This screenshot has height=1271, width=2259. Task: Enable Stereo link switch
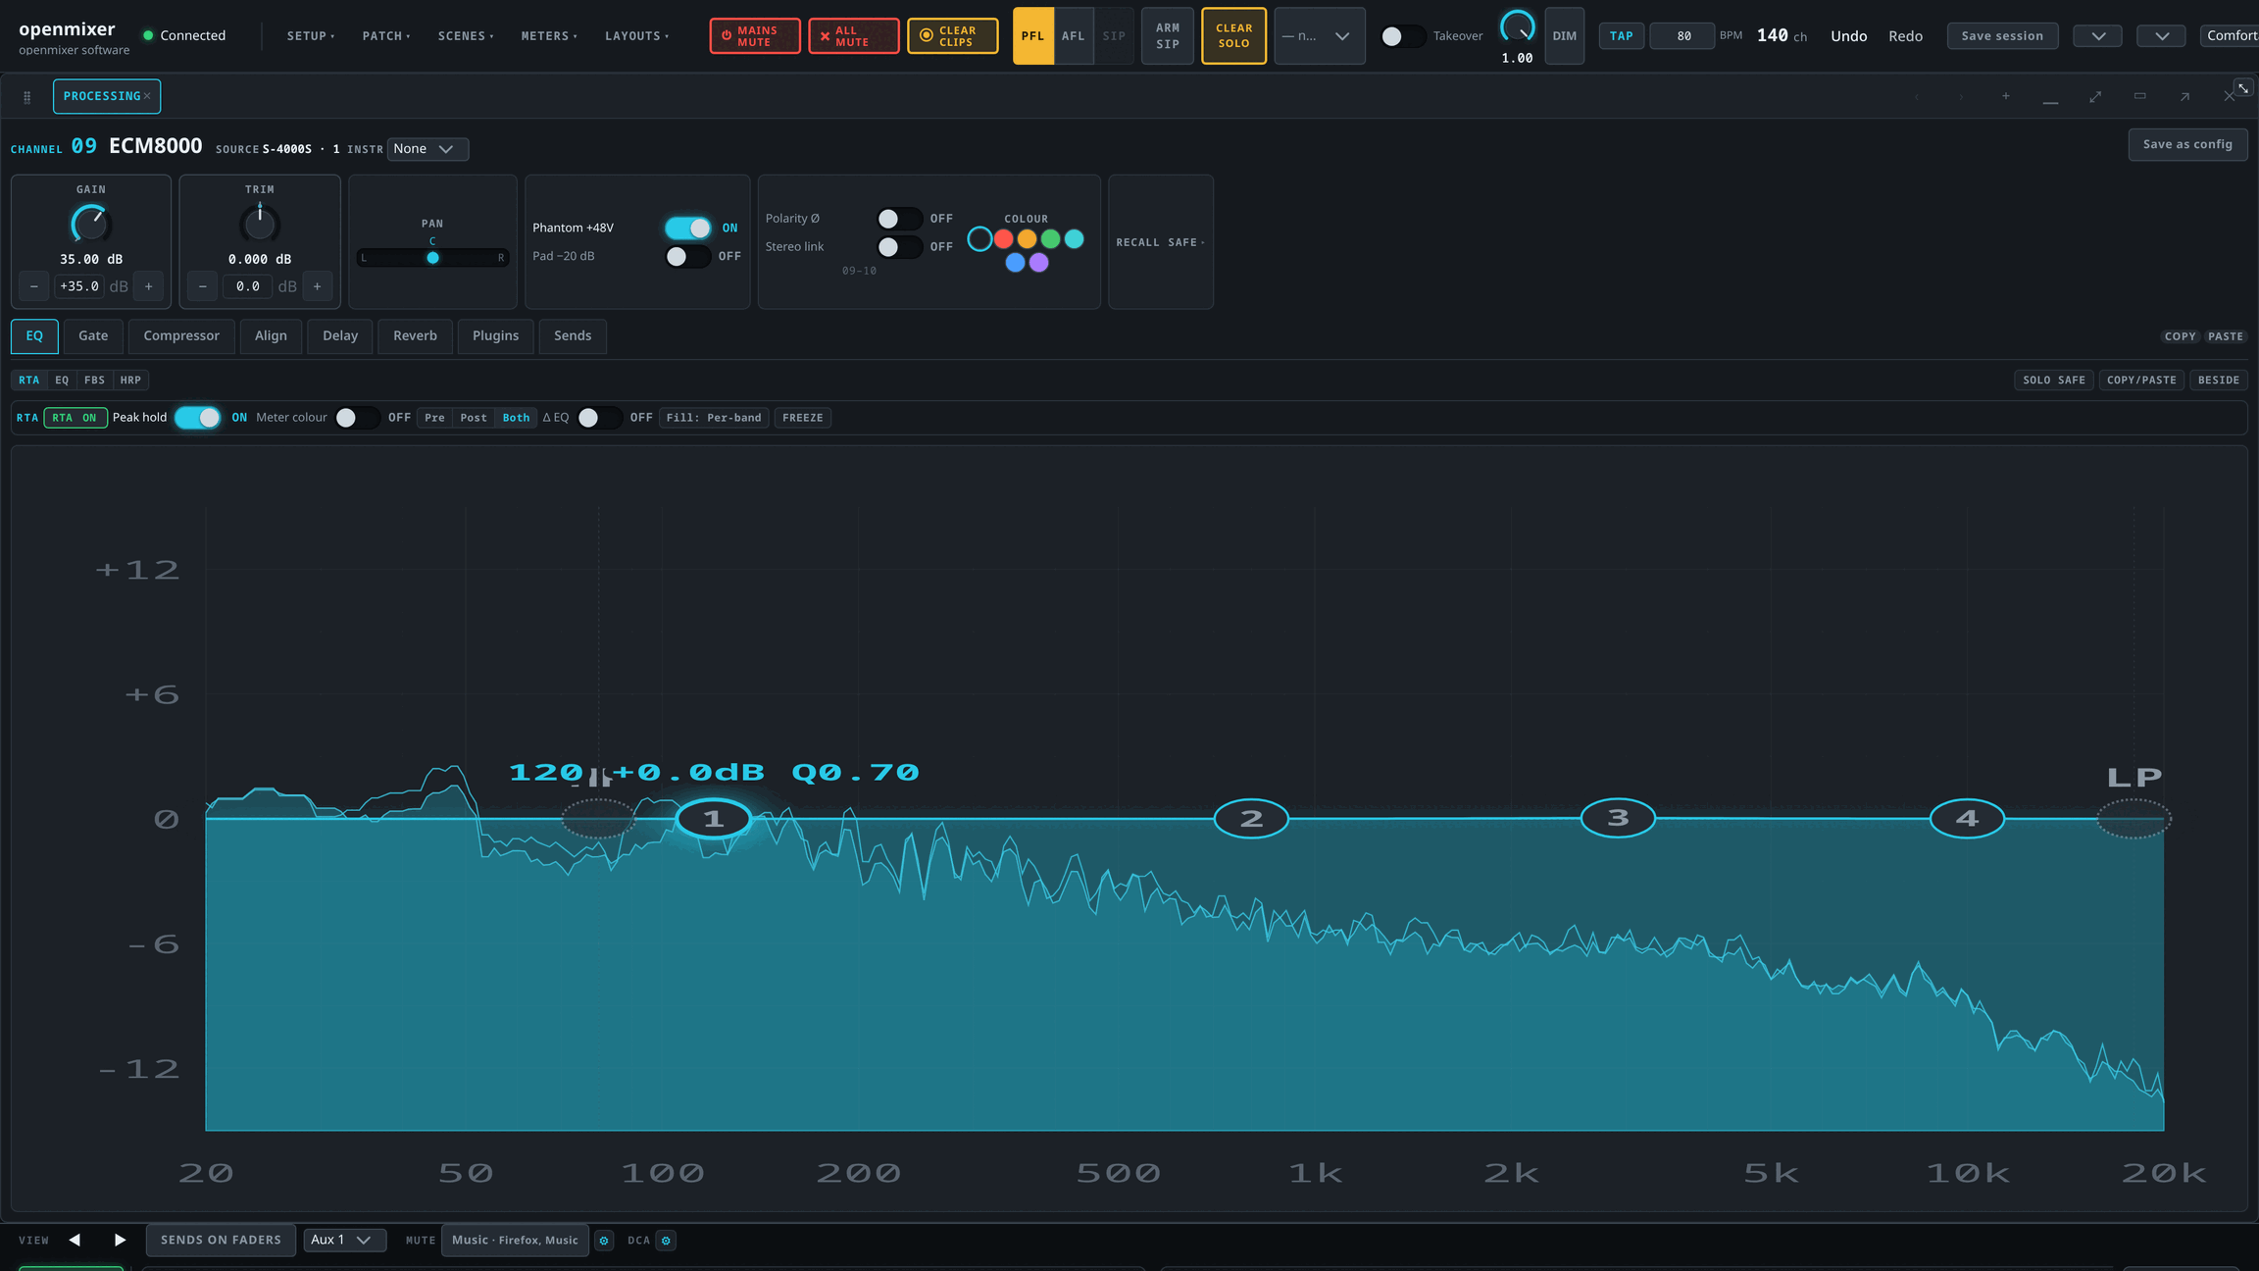coord(900,247)
